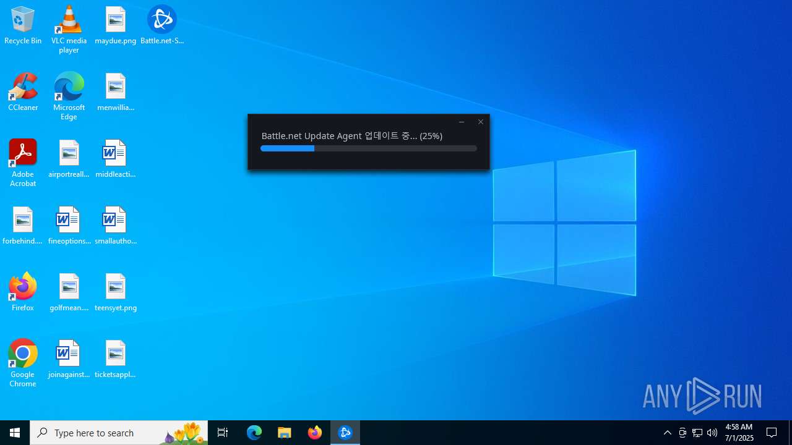Open the Recycle Bin desktop icon
This screenshot has width=792, height=445.
pos(23,25)
